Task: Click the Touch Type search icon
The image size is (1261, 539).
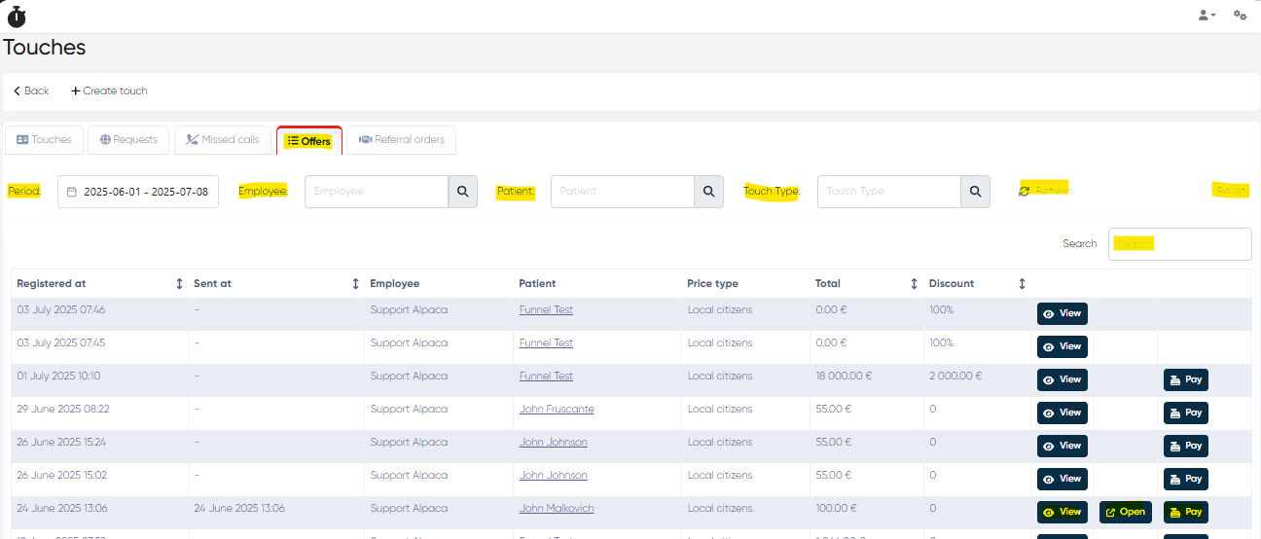Action: [x=975, y=192]
